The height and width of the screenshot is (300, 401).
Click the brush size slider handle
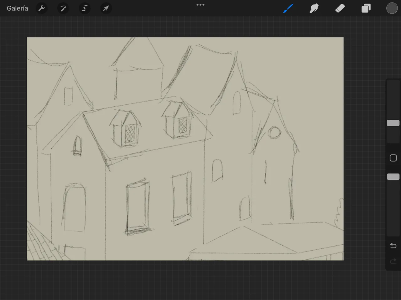[393, 123]
